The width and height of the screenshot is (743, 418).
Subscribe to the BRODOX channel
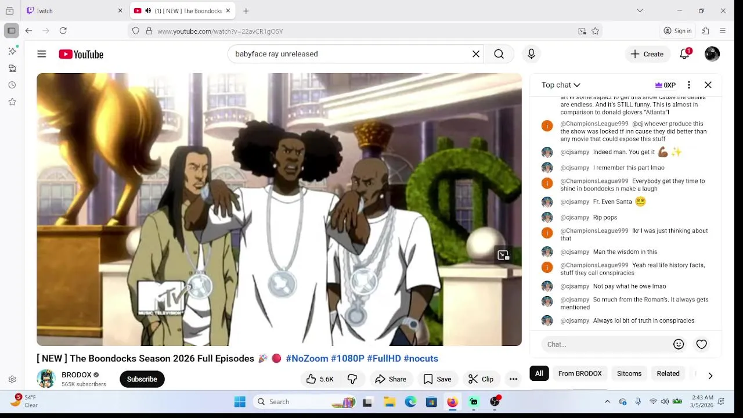tap(142, 379)
